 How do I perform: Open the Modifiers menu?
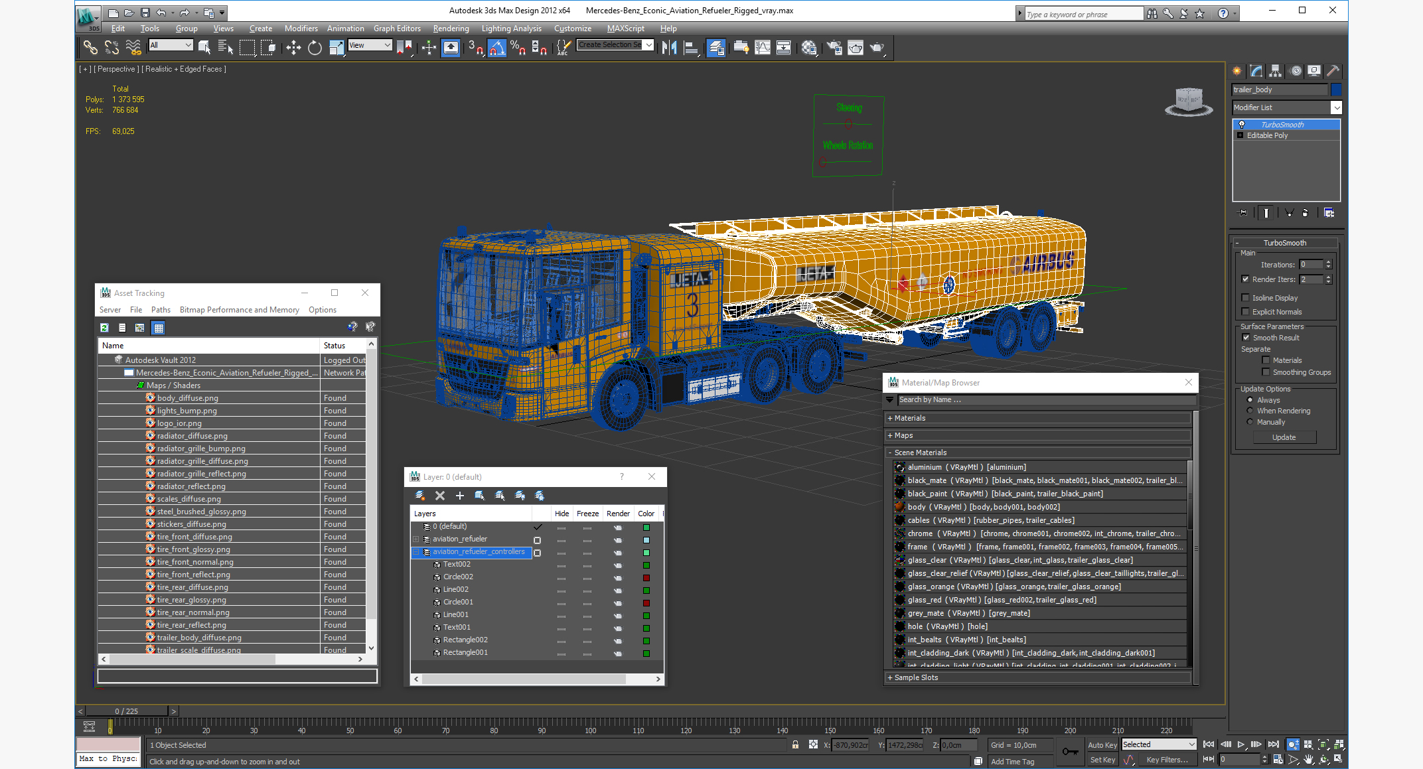(x=301, y=29)
